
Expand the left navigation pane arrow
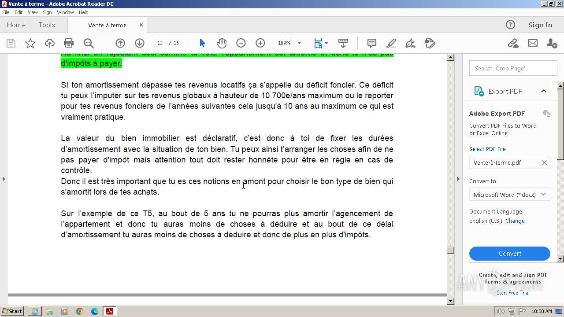[x=4, y=179]
